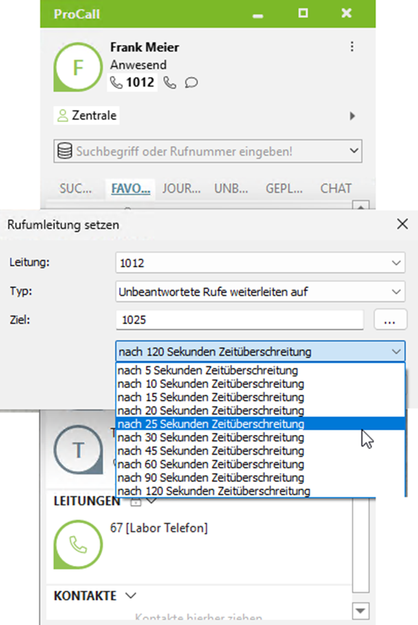The width and height of the screenshot is (418, 625).
Task: Collapse the Kontakte section chevron
Action: pyautogui.click(x=131, y=595)
